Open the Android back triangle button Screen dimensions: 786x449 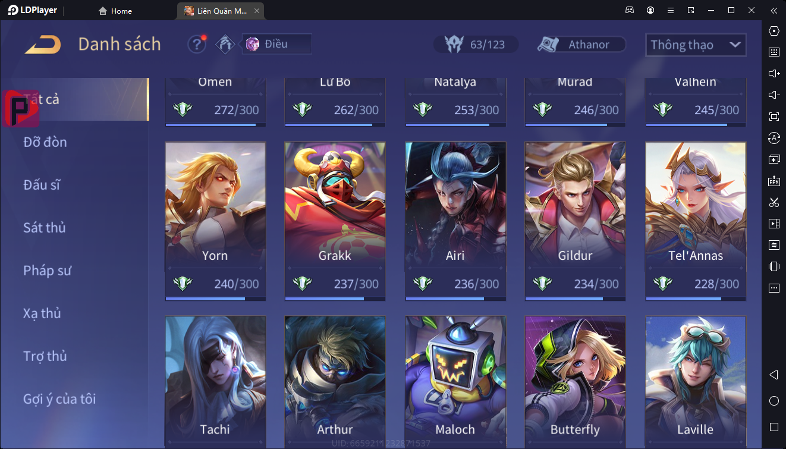[774, 375]
